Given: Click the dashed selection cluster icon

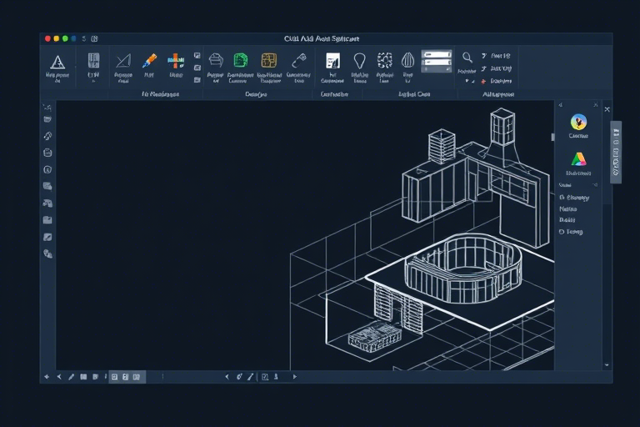Looking at the screenshot, I should (x=384, y=61).
